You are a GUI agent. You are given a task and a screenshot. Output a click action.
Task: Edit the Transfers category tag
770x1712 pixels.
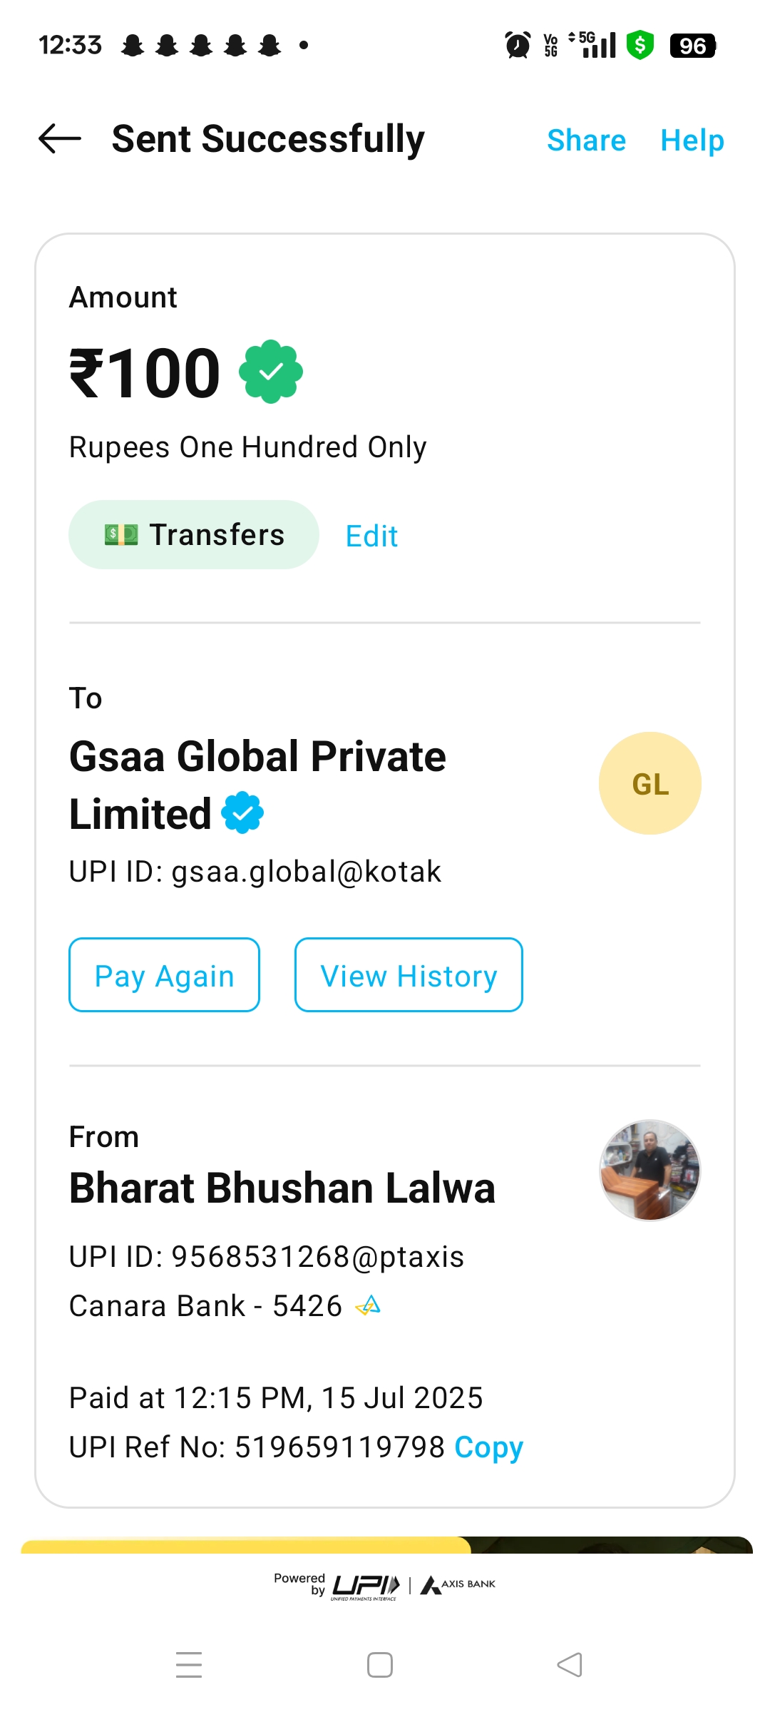(x=371, y=536)
